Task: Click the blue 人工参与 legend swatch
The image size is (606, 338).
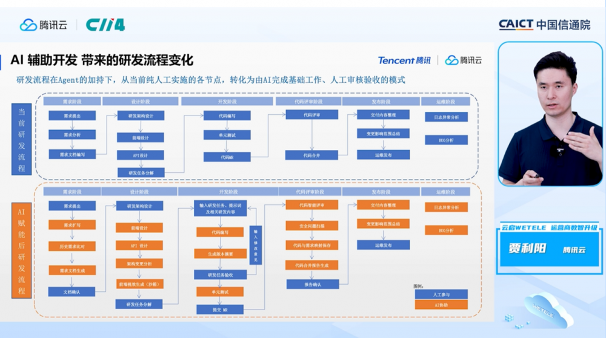Action: tap(441, 294)
